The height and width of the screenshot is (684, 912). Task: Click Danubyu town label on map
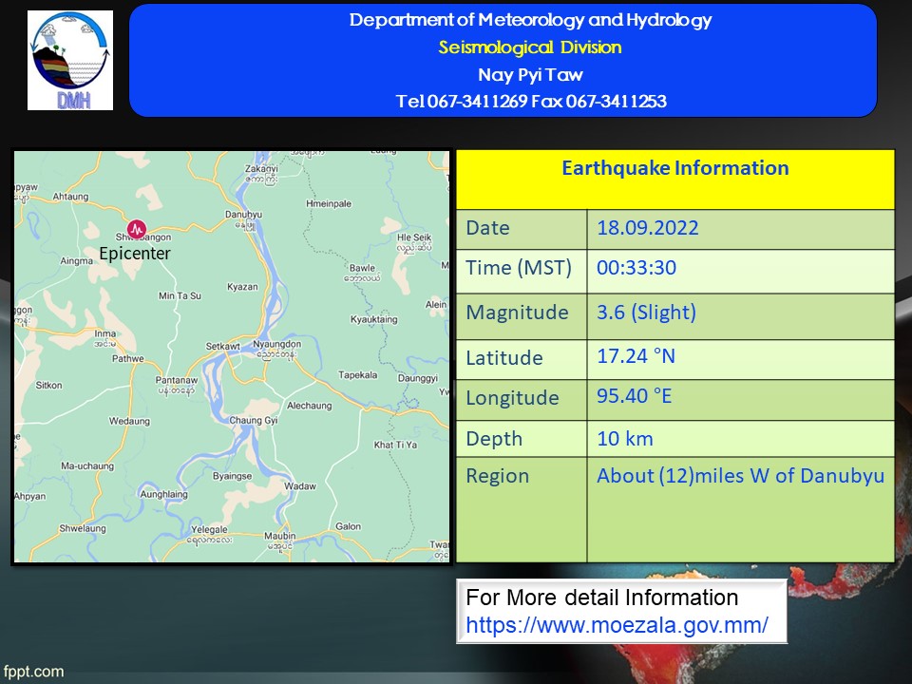pos(244,215)
